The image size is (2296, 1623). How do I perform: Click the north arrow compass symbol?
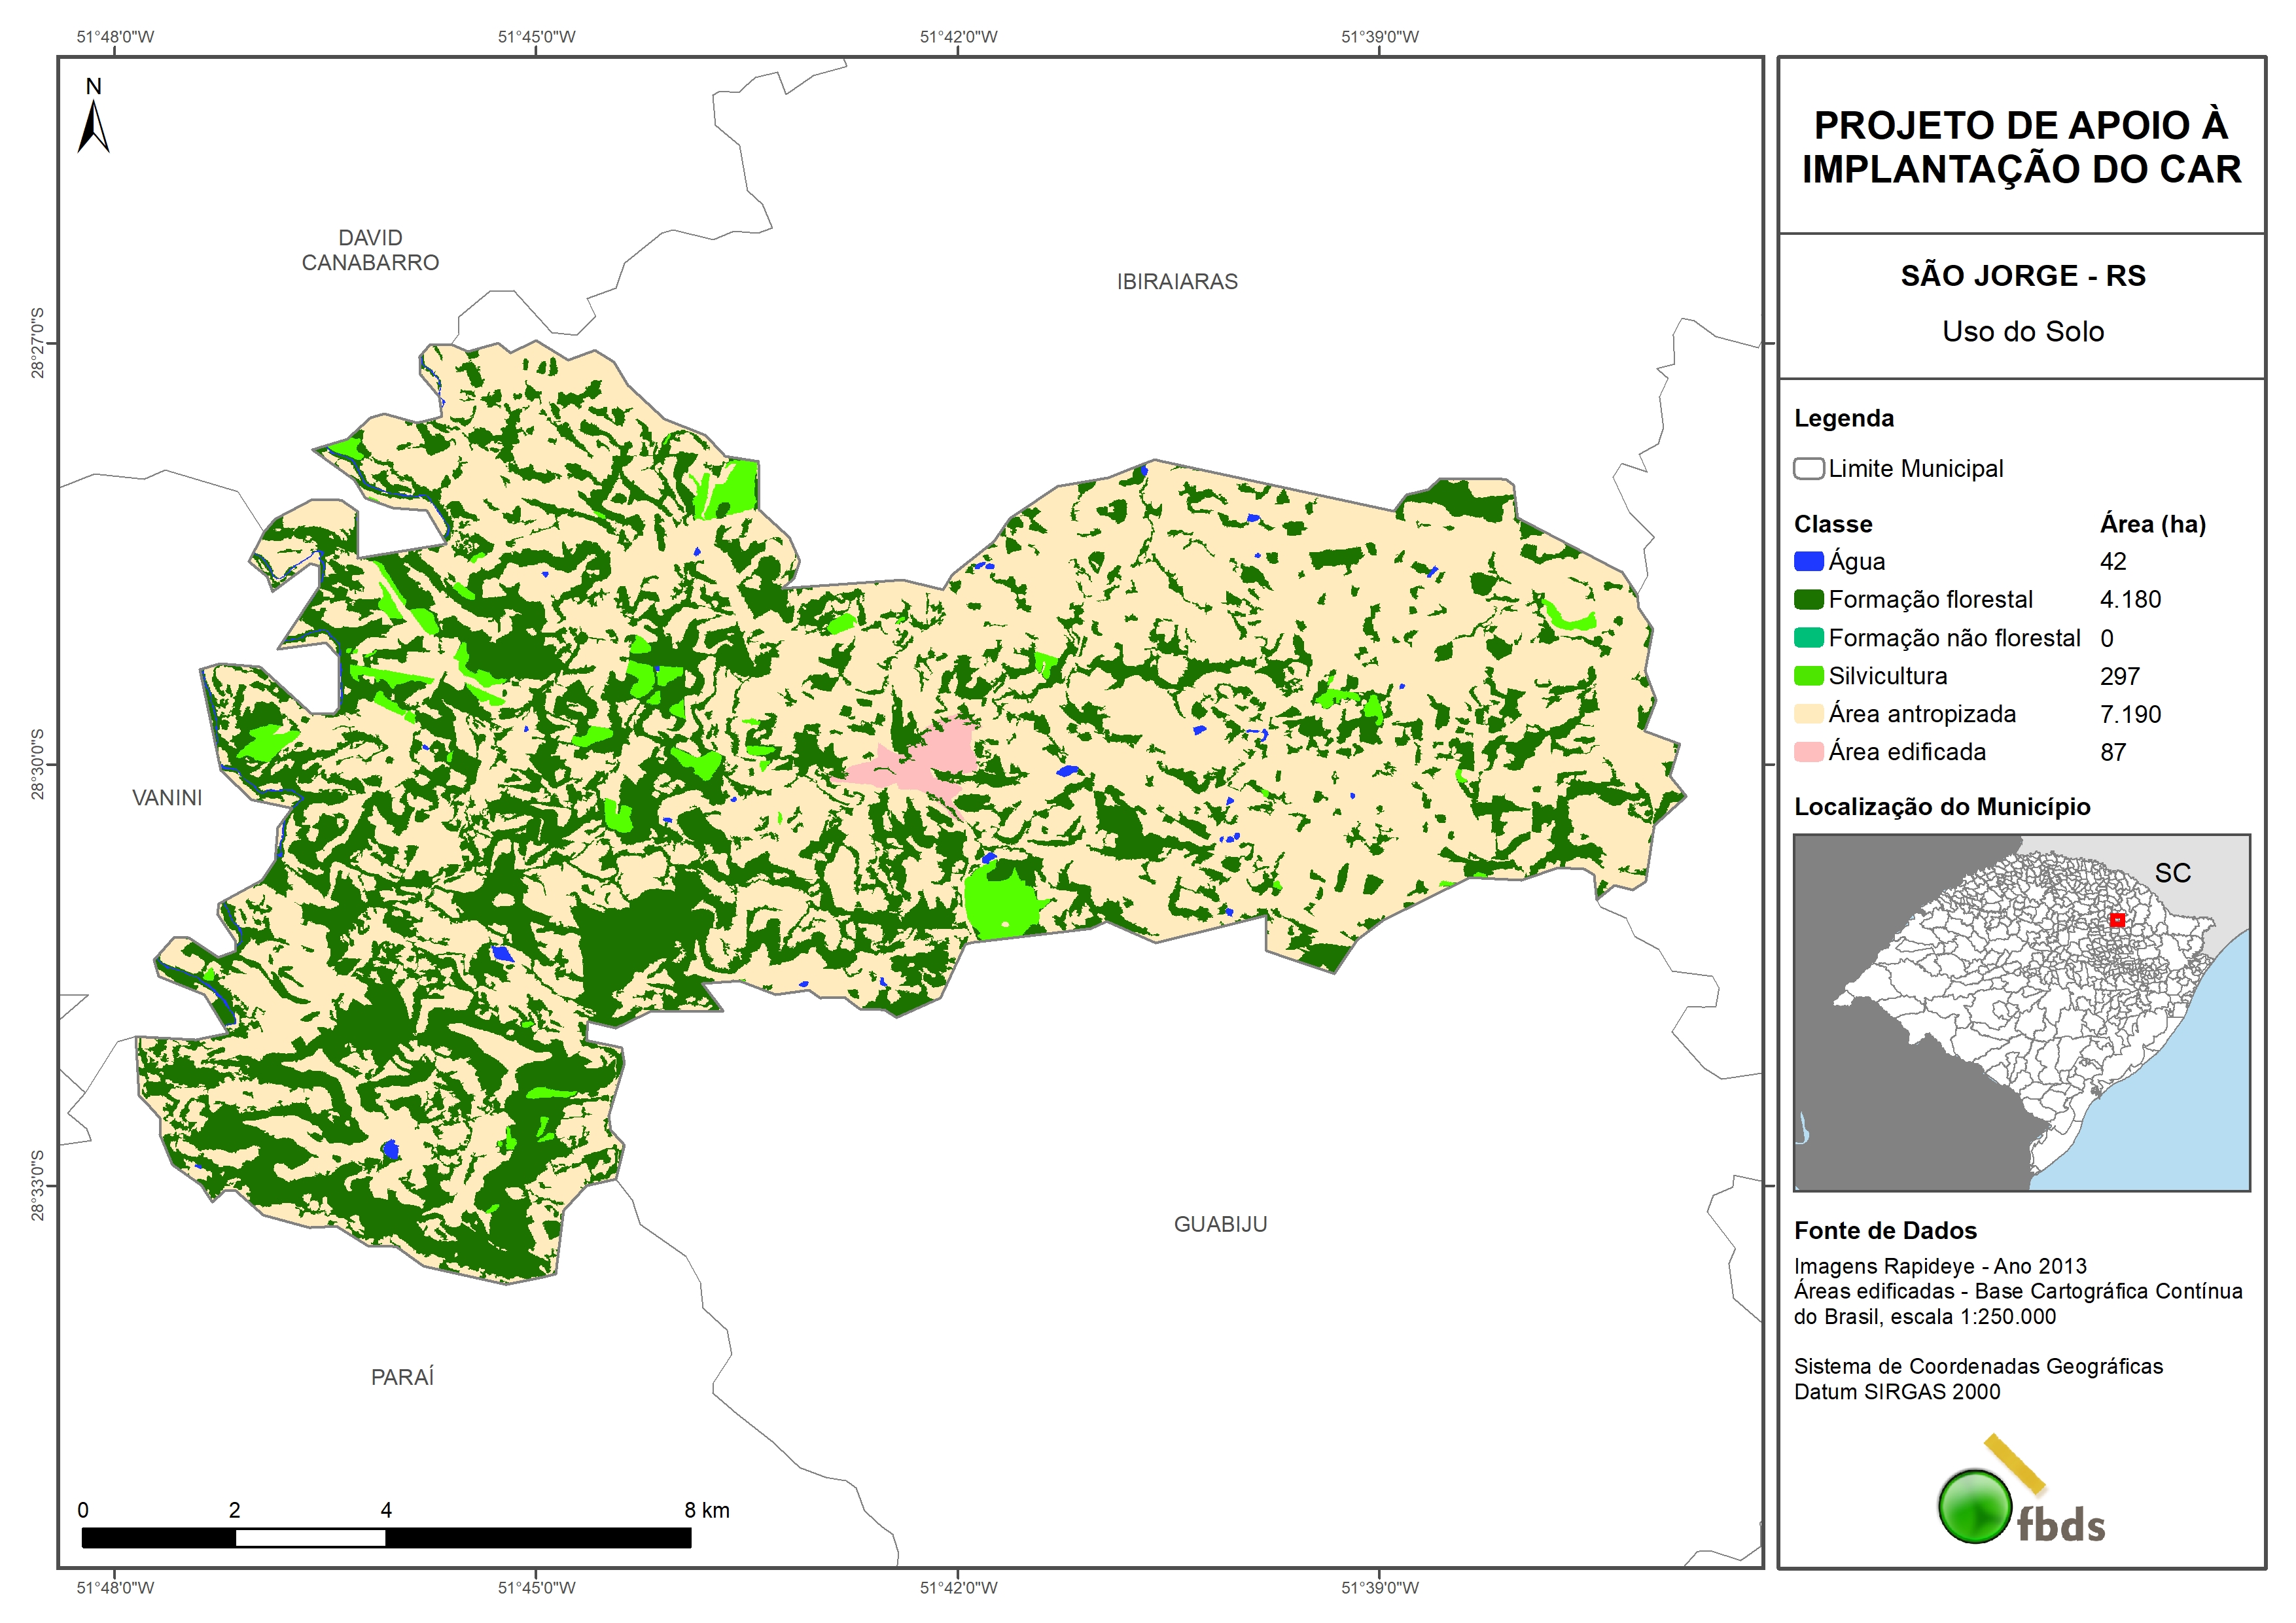click(93, 126)
